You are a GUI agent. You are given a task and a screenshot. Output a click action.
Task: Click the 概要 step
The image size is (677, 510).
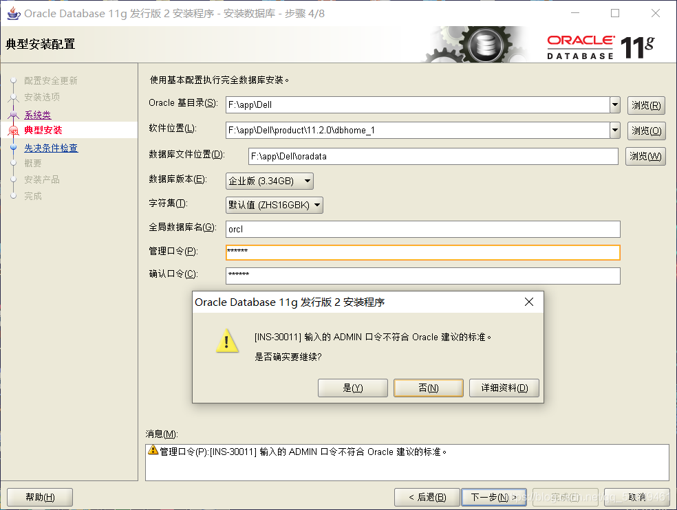point(33,163)
